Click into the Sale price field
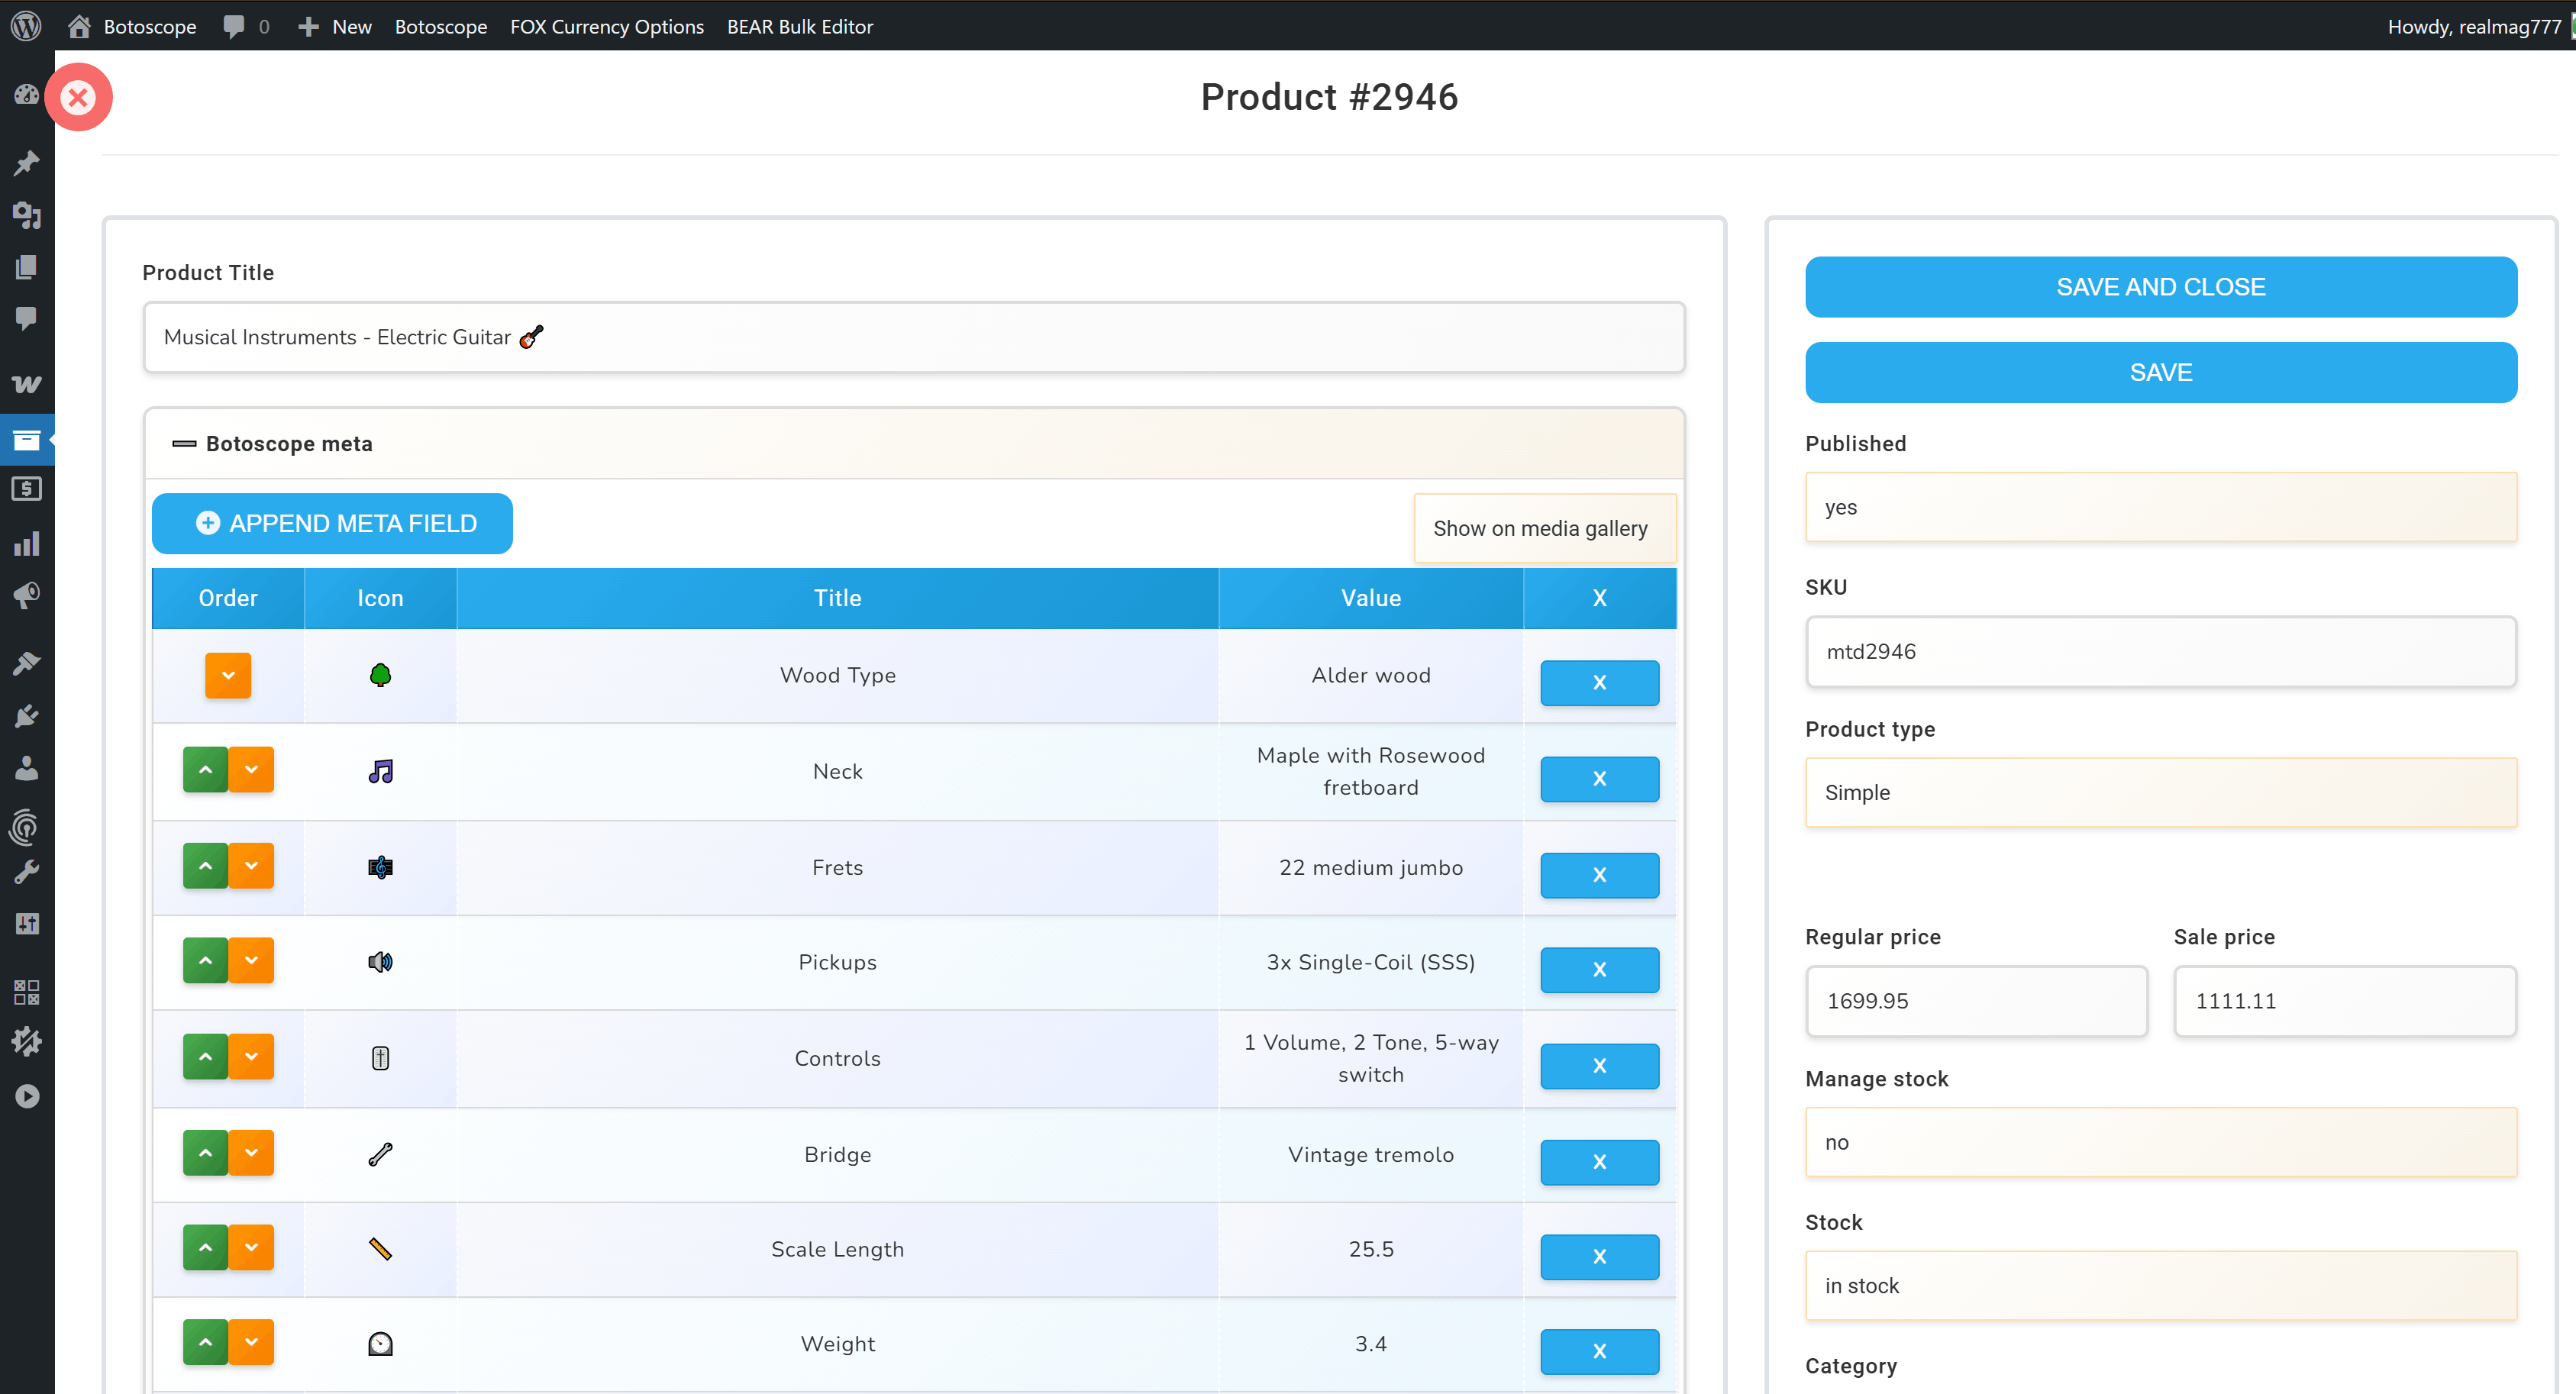 click(x=2344, y=1001)
